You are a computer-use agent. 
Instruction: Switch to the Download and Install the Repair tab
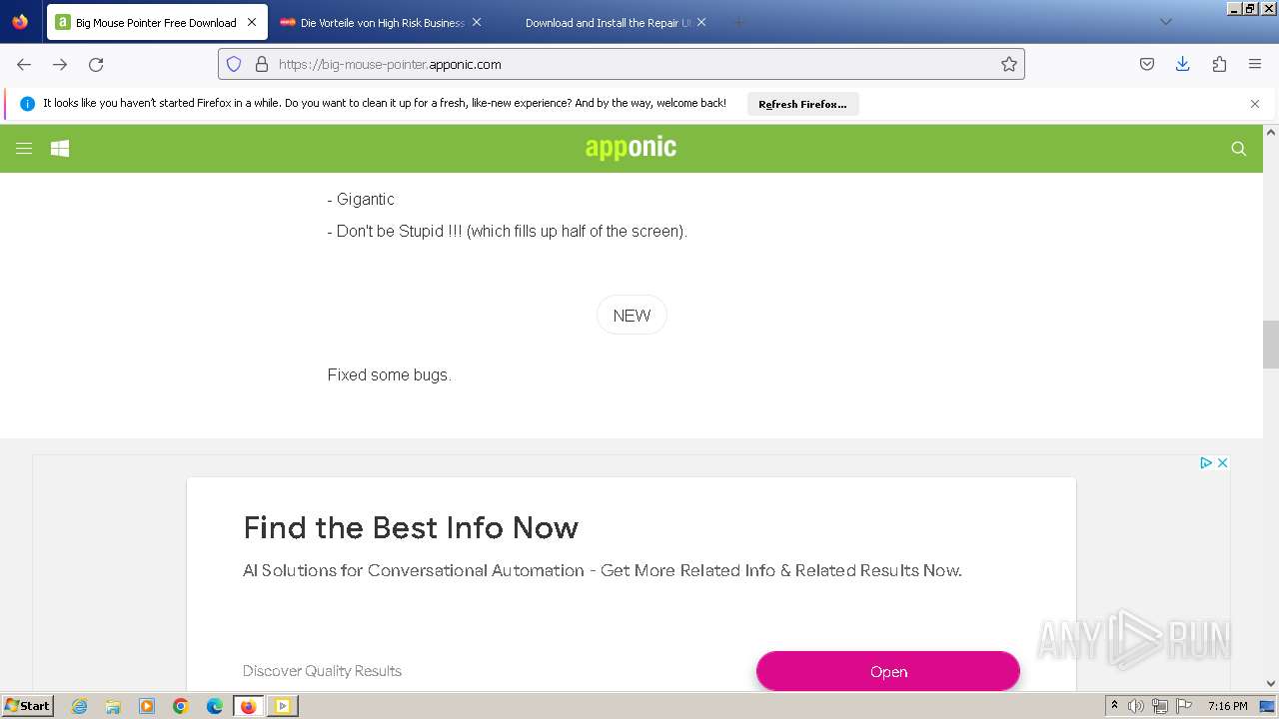(607, 22)
